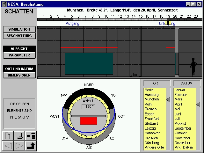204x153 pixels.
Task: Minimize the NESA window
Action: 188,4
